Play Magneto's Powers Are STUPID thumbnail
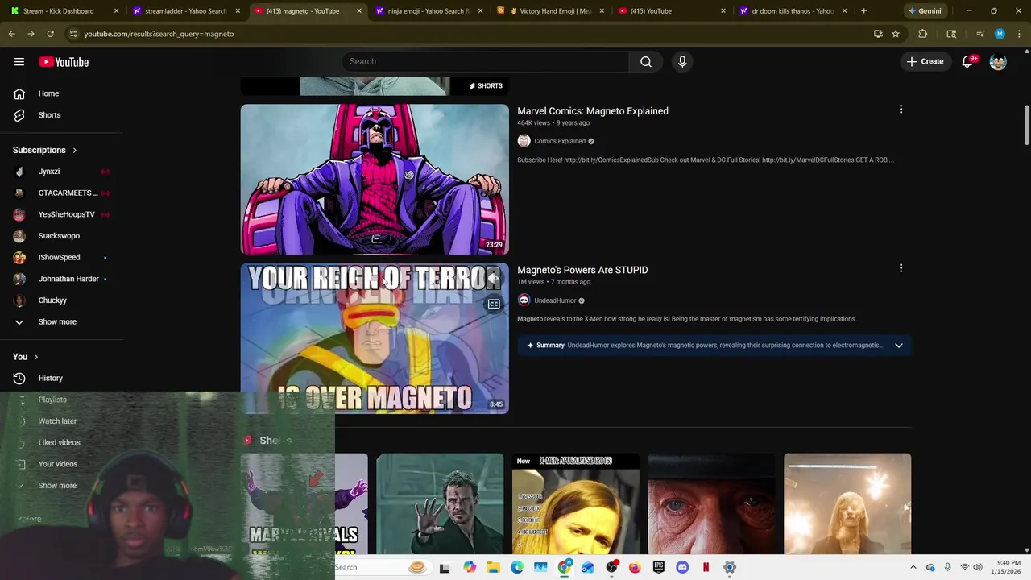Screen dimensions: 1031x580 point(375,338)
